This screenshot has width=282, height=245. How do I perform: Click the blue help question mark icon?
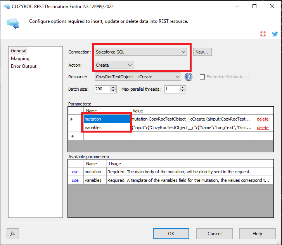click(189, 77)
